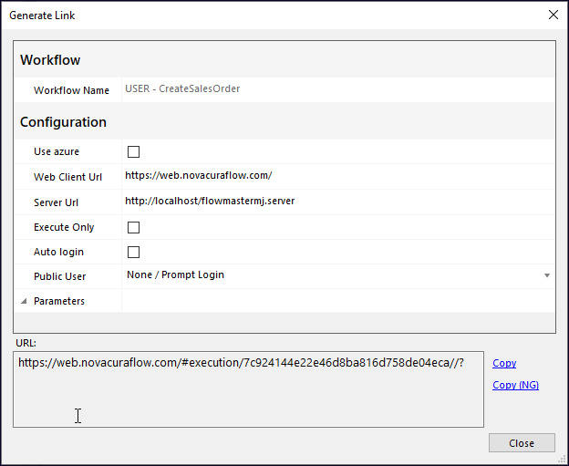569x466 pixels.
Task: Click the Copy link
Action: click(504, 363)
